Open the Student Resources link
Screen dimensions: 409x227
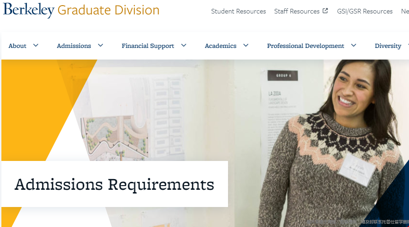pos(238,11)
